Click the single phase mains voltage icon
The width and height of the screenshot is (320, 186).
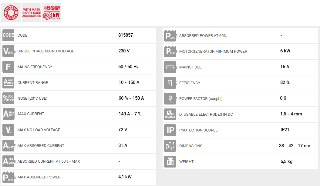coord(8,51)
